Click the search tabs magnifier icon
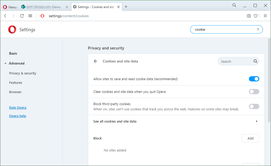 234,5
